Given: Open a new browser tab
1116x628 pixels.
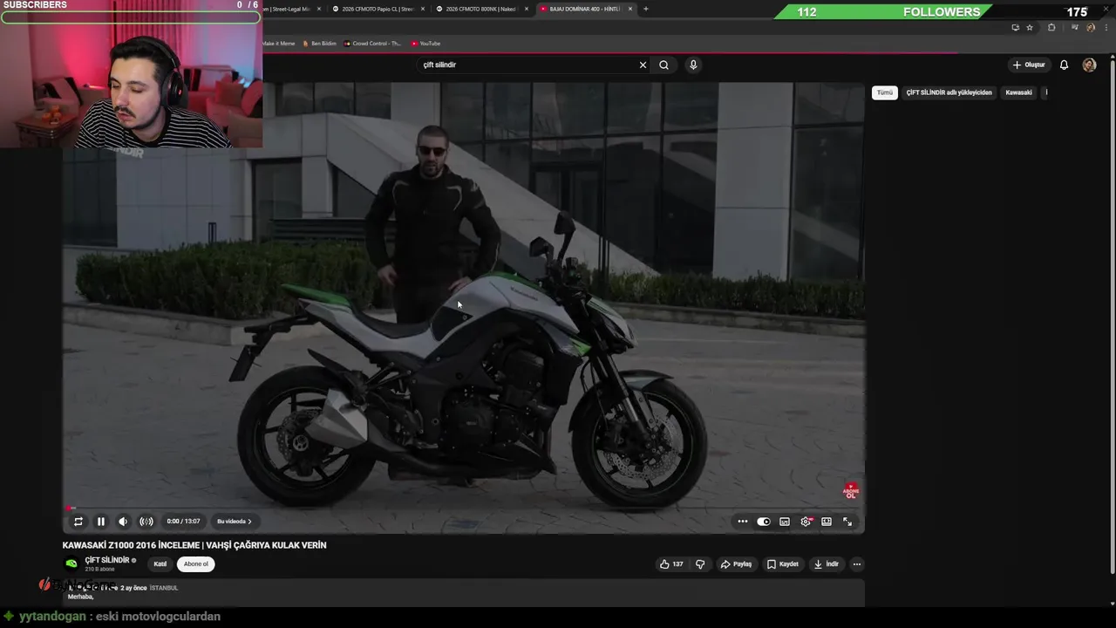Looking at the screenshot, I should (646, 9).
